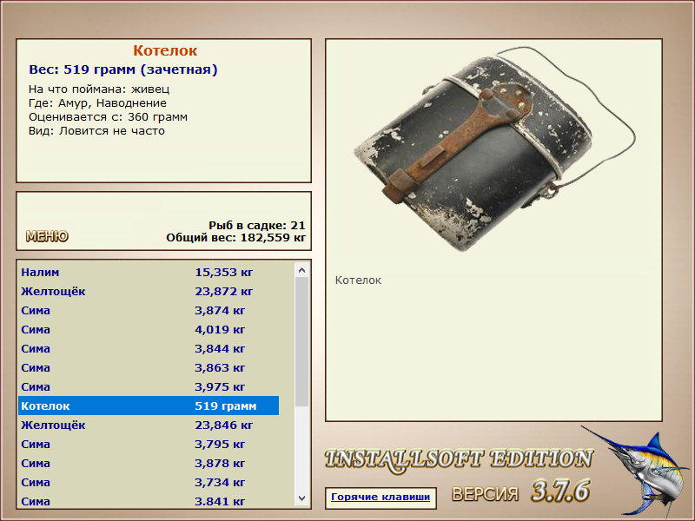Click the catch list scrollbar thumb
The height and width of the screenshot is (521, 695).
(301, 341)
